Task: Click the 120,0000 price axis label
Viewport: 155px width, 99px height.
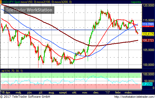Action: [149, 6]
